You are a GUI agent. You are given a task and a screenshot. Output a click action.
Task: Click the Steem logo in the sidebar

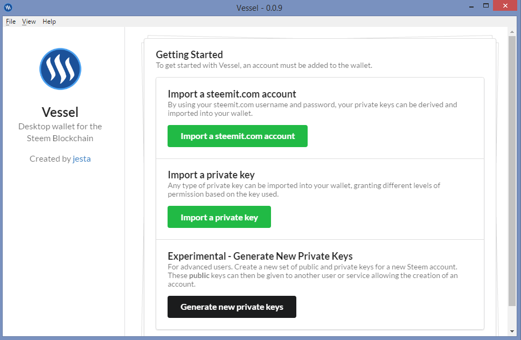click(x=60, y=69)
